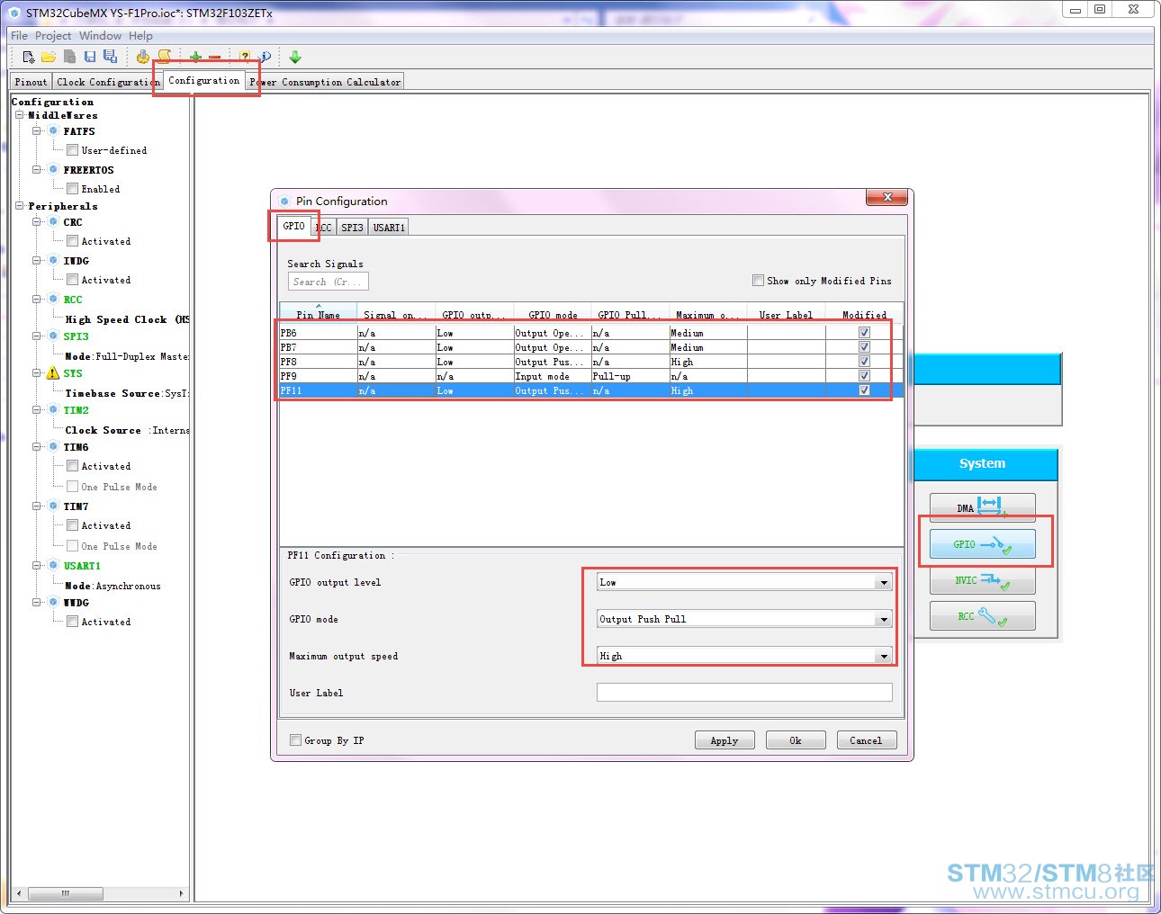
Task: Open GPIO settings in System panel
Action: coord(982,544)
